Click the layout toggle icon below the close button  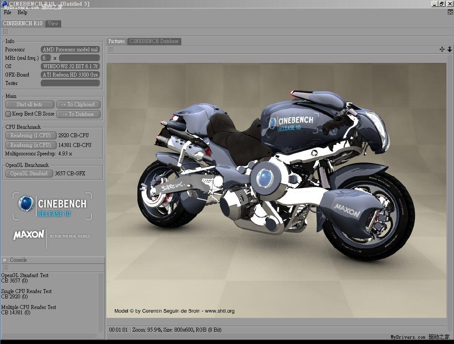450,12
